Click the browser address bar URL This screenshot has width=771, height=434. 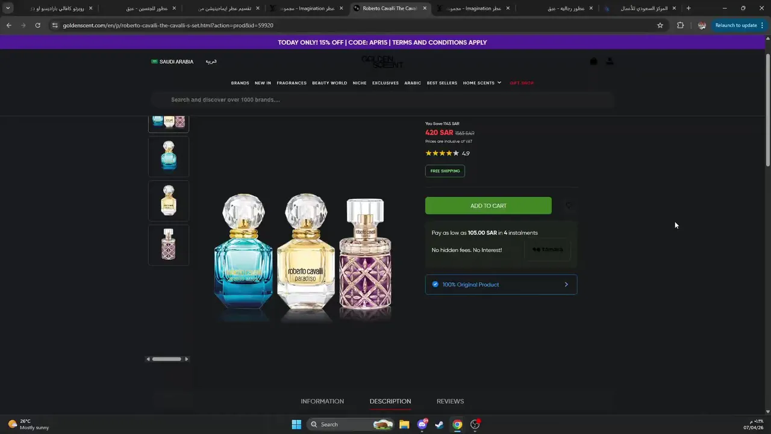168,25
